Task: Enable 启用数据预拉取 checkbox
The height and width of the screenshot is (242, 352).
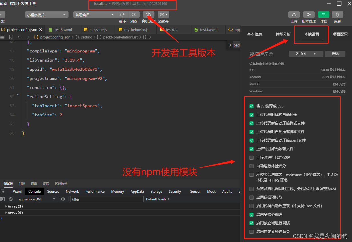Action: (x=252, y=198)
